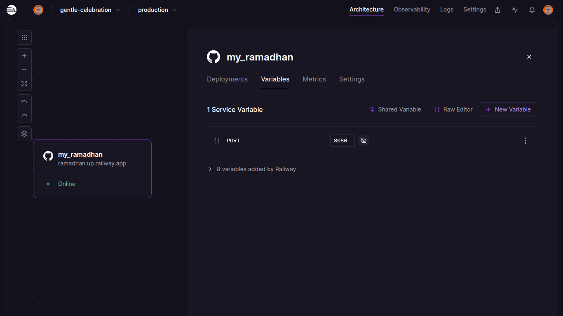The width and height of the screenshot is (563, 316).
Task: Click the New Variable button
Action: 508,109
